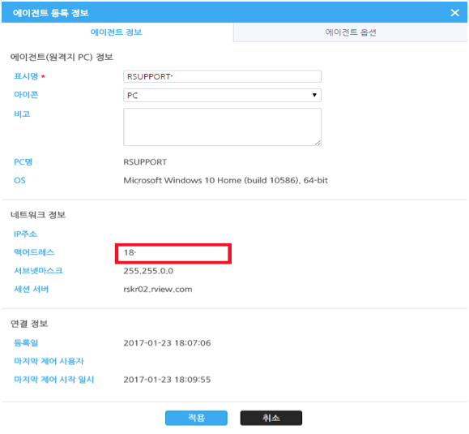The width and height of the screenshot is (469, 434).
Task: Click the 네트워크 정보 section heading
Action: 38,215
